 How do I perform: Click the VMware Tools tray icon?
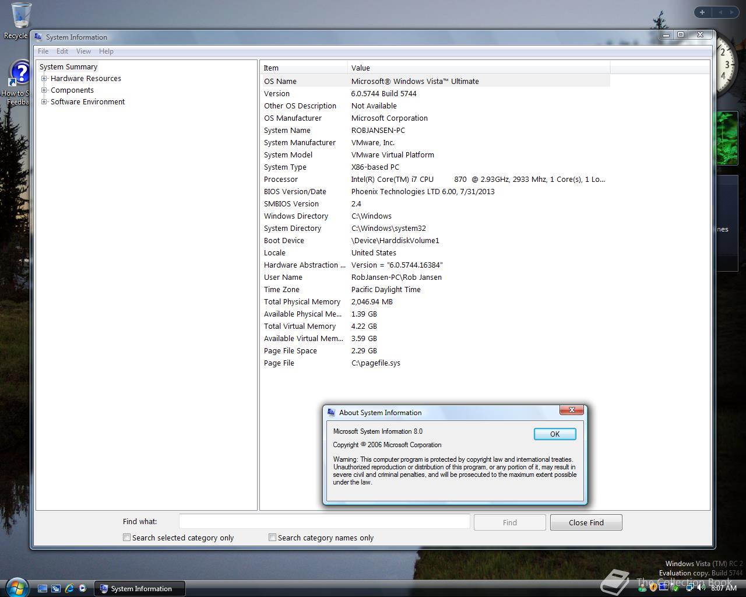tap(664, 588)
